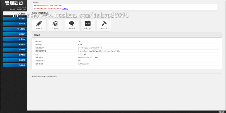Open the HTML更新 sidebar menu

(15, 29)
